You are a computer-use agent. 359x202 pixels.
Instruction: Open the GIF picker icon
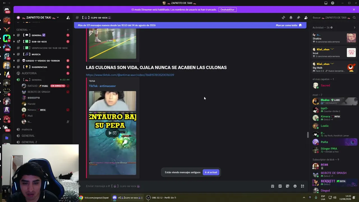point(280,186)
